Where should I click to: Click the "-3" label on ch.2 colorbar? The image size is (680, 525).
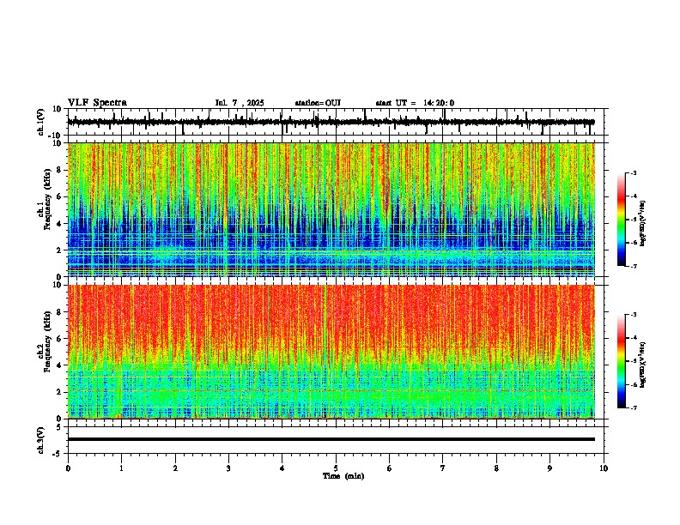pos(633,315)
